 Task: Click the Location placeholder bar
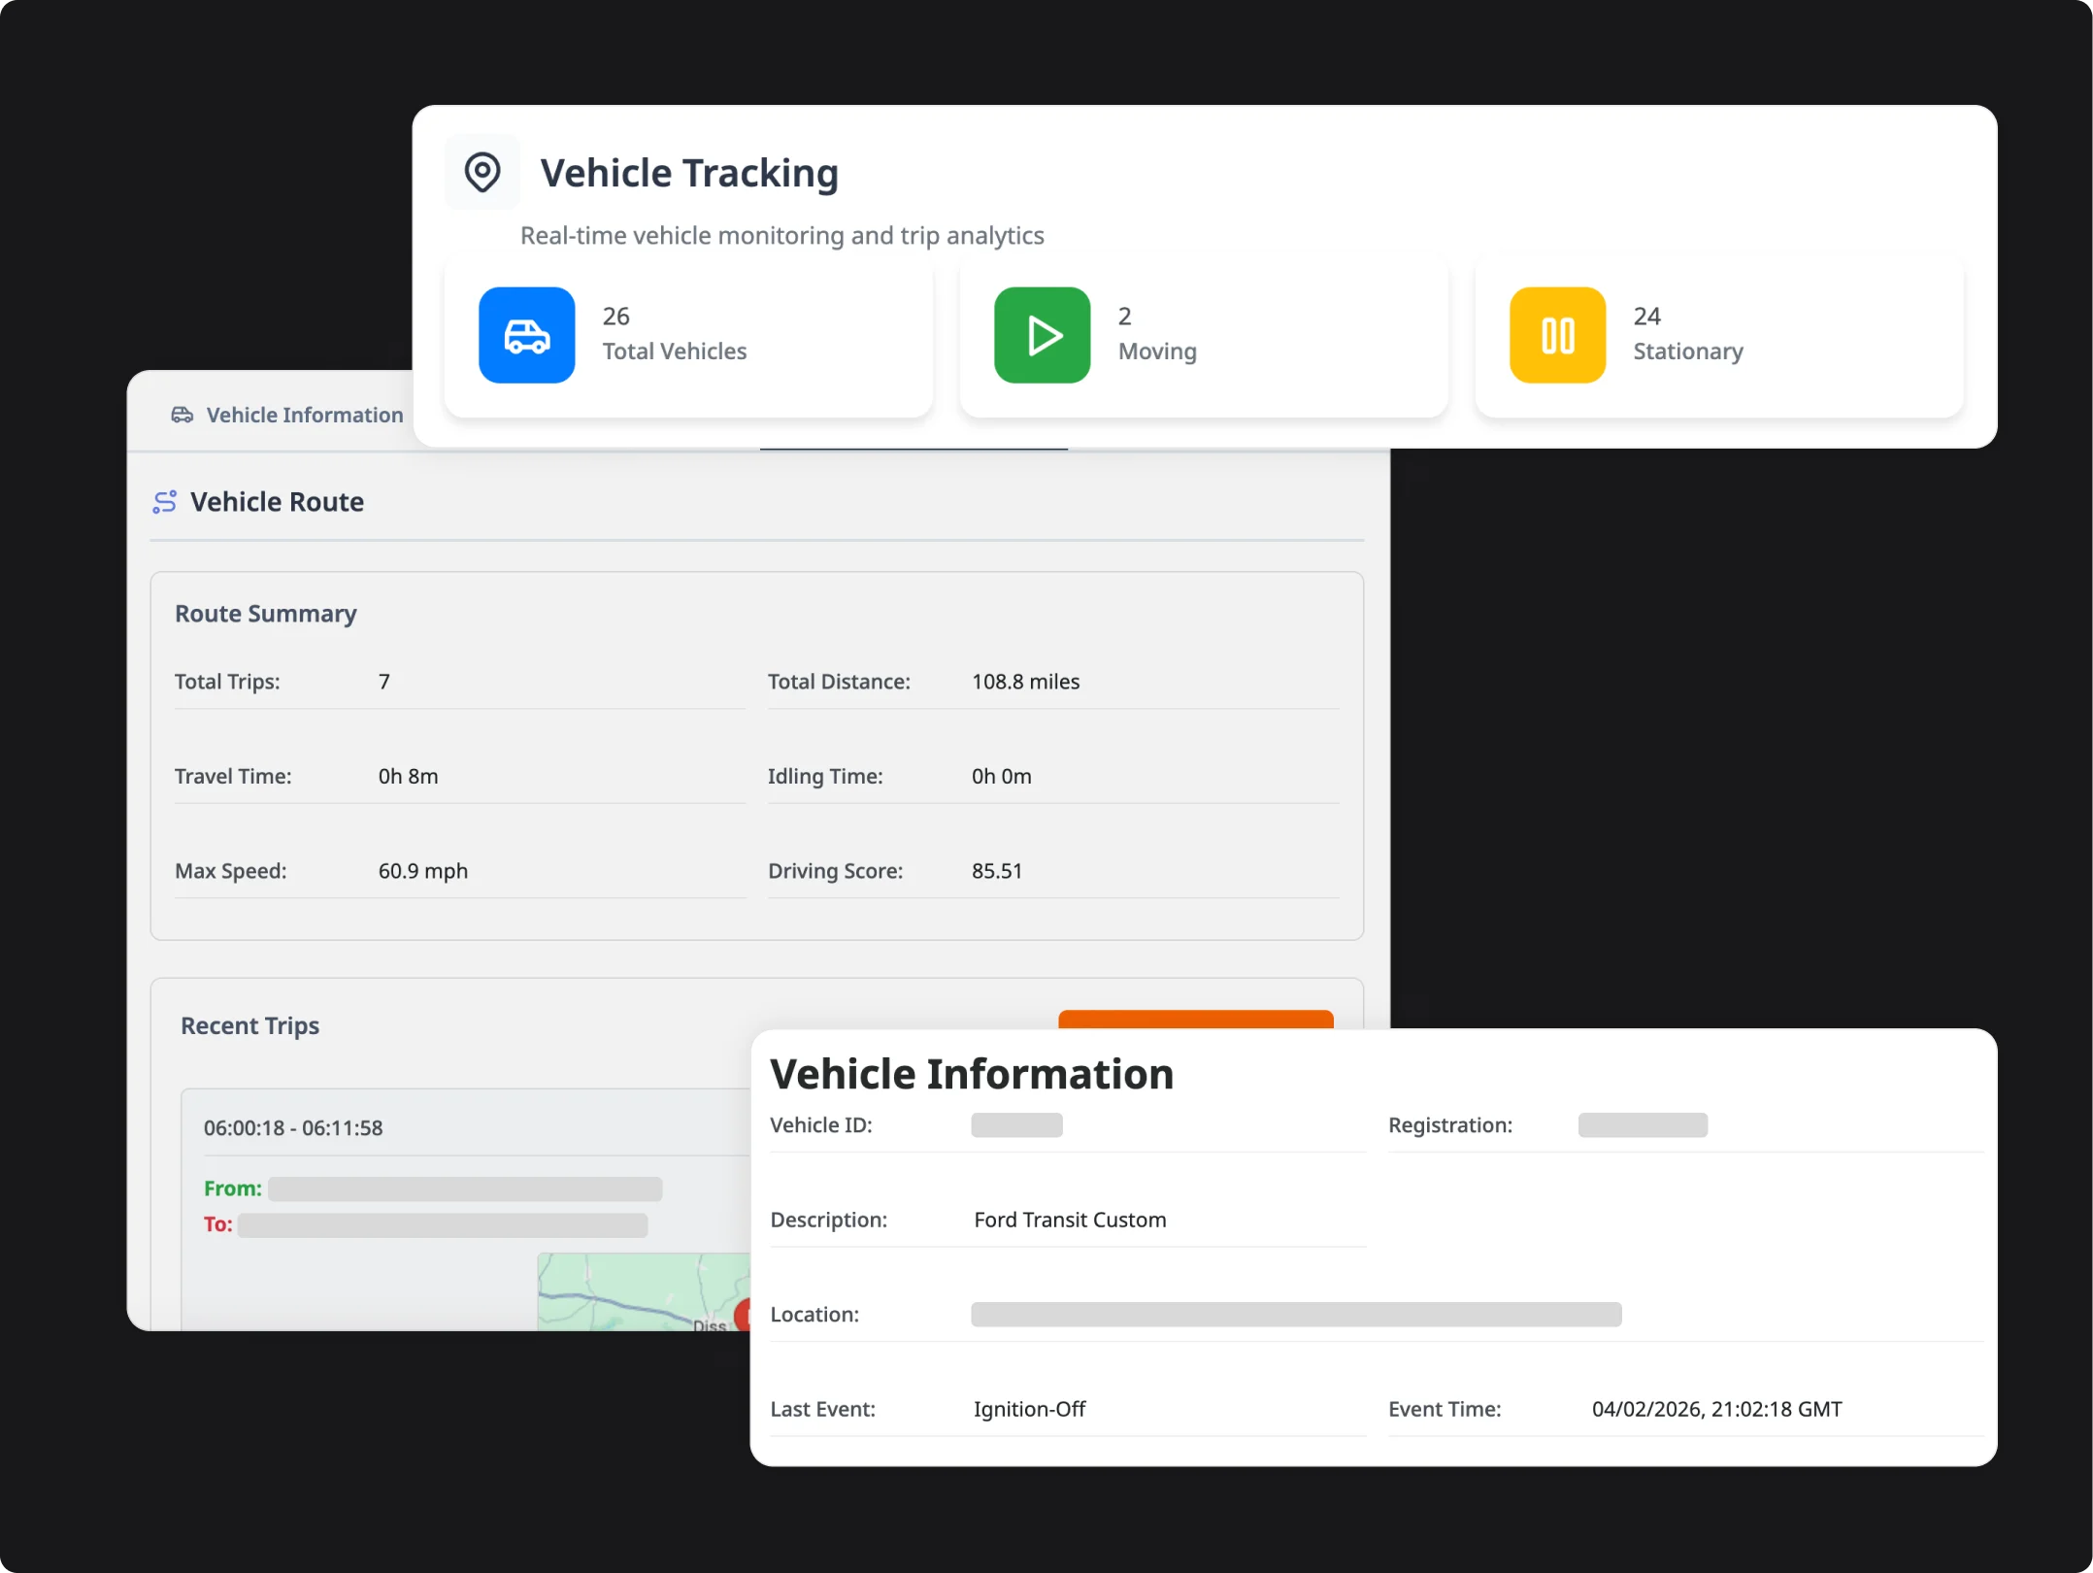click(1295, 1314)
